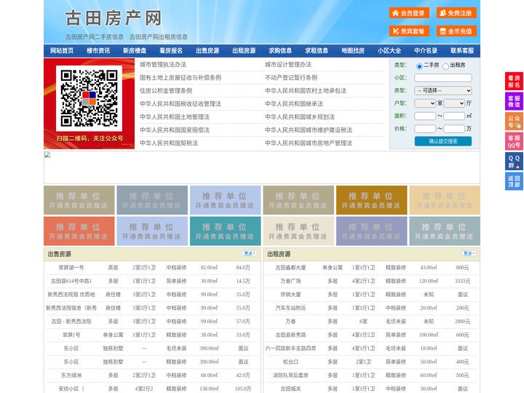Click the 小区 name input field
Image resolution: width=524 pixels, height=393 pixels.
[x=443, y=78]
